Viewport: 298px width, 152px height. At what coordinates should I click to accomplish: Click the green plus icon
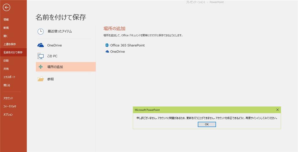[x=41, y=67]
